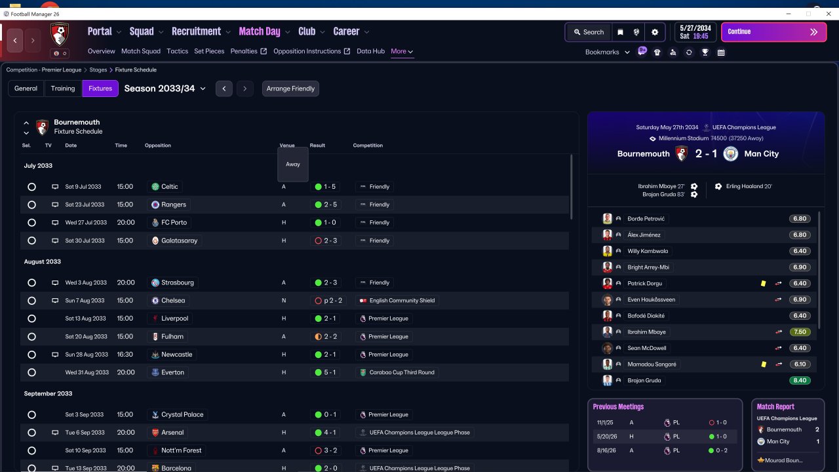Click Bournemouth club badge in top bar

click(60, 34)
